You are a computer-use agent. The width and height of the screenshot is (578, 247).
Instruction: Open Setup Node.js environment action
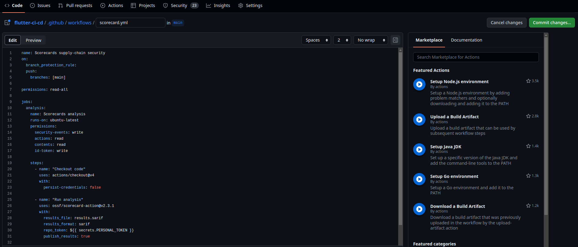(x=459, y=82)
